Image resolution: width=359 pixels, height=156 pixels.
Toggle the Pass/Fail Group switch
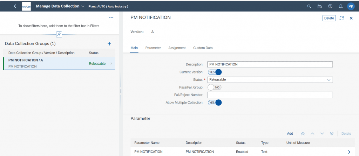click(x=215, y=87)
